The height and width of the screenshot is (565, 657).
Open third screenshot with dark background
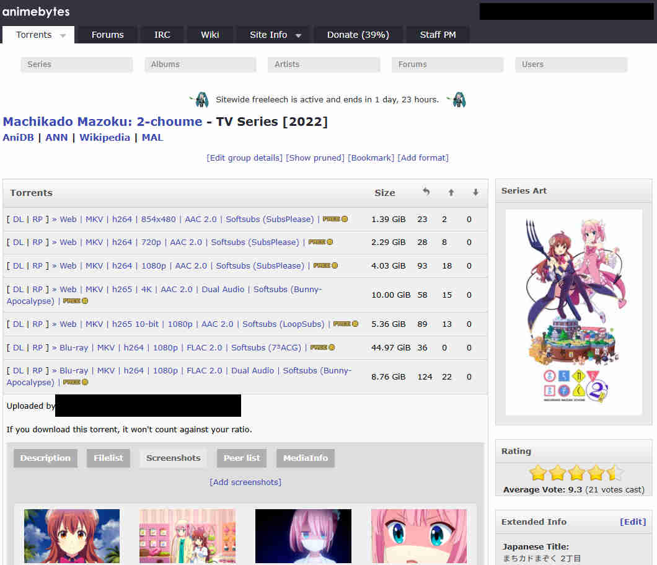click(x=303, y=536)
